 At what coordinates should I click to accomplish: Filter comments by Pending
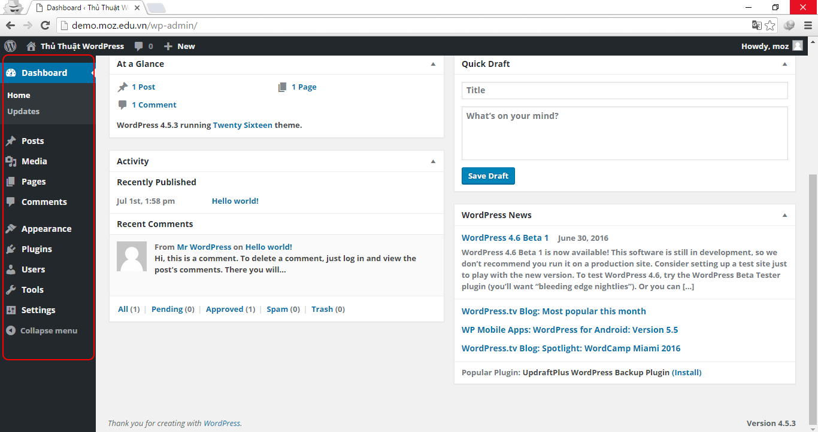tap(167, 309)
